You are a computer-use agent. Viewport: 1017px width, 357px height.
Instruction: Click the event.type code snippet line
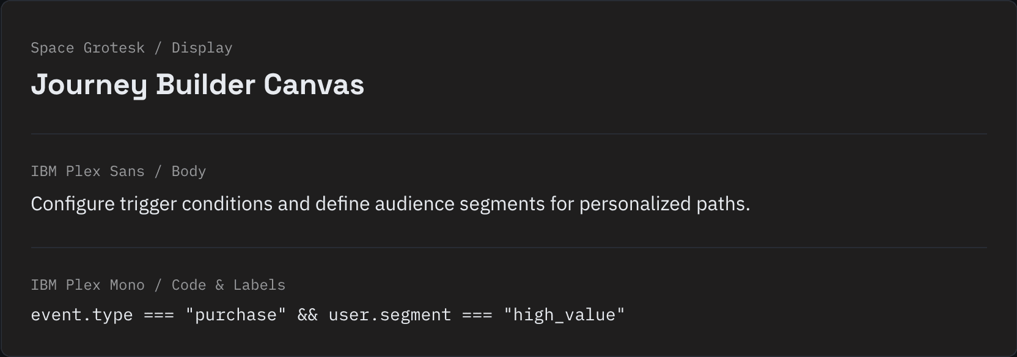coord(328,315)
